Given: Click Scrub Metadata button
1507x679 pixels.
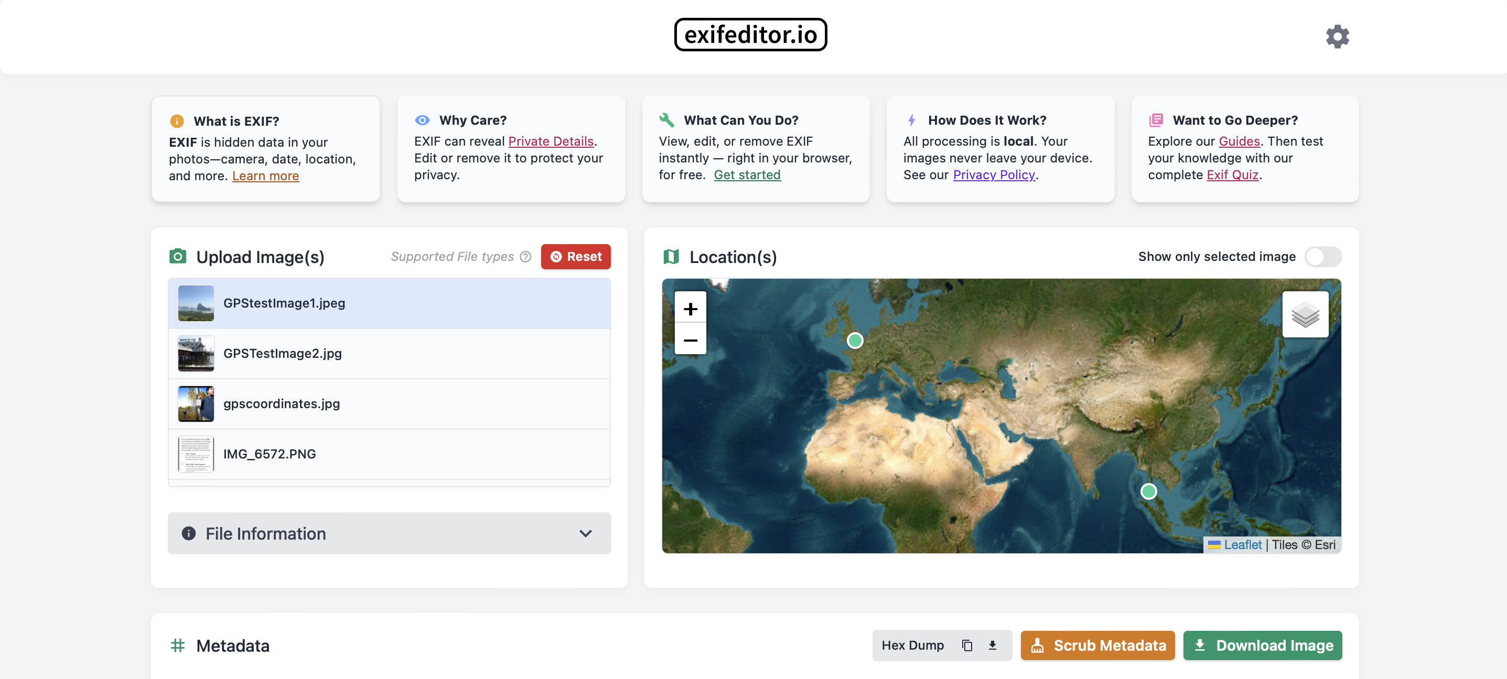Looking at the screenshot, I should 1097,645.
